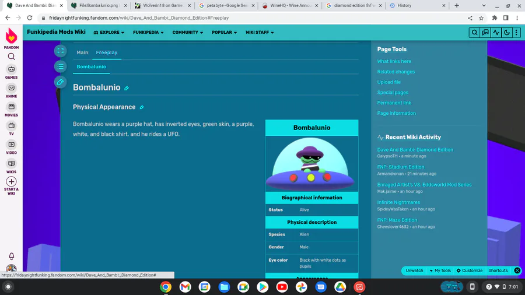The height and width of the screenshot is (295, 525).
Task: Open Infinite Nightmares activity link
Action: point(398,202)
